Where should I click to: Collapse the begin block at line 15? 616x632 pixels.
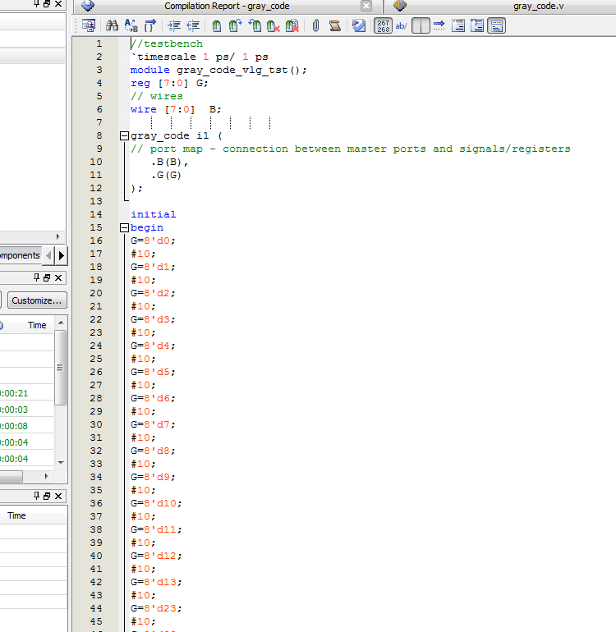click(x=124, y=227)
